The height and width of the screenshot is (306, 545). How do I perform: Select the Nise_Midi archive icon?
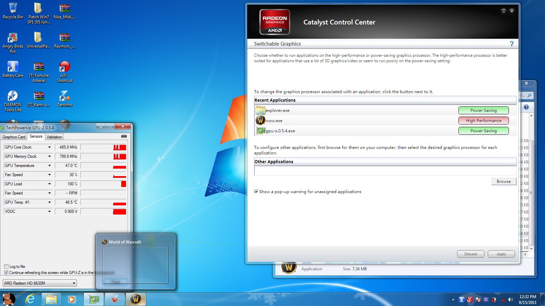pos(64,11)
